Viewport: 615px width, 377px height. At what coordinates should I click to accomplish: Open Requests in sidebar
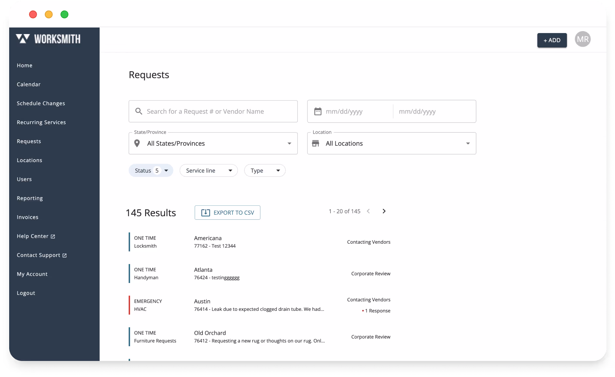click(x=29, y=141)
